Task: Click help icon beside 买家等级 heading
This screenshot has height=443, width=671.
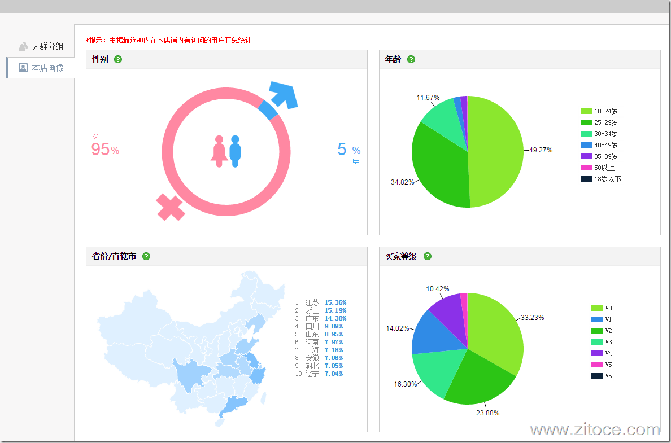Action: [x=428, y=256]
